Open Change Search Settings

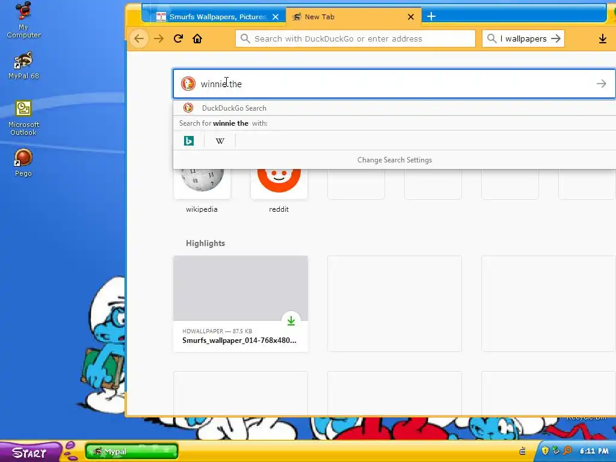point(395,160)
